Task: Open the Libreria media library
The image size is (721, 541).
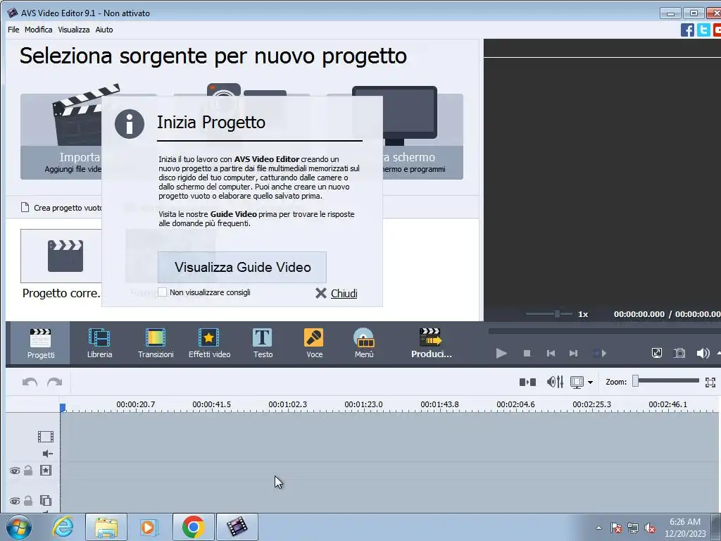Action: 99,343
